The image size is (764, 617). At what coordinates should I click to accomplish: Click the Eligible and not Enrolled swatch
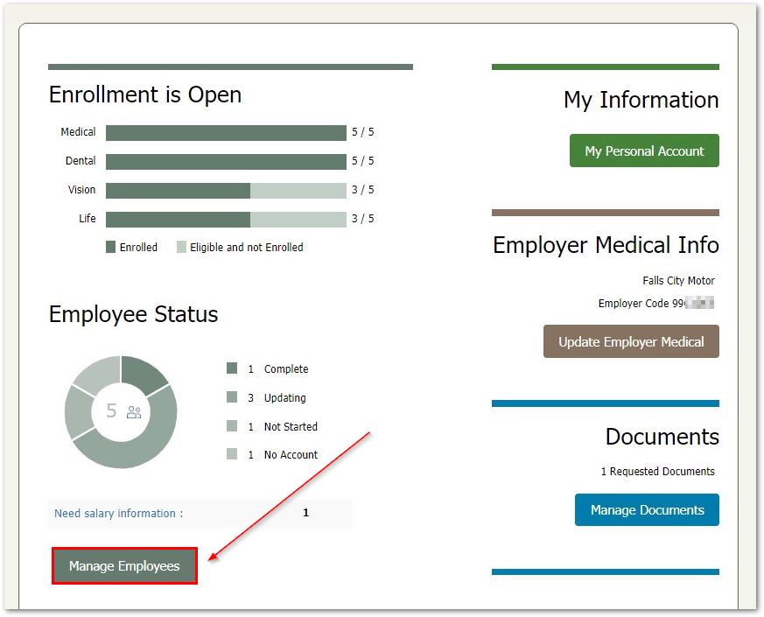[x=181, y=248]
